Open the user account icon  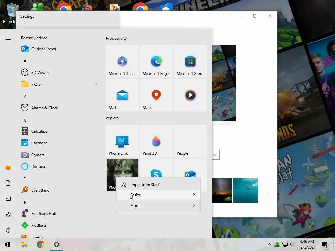(8, 168)
